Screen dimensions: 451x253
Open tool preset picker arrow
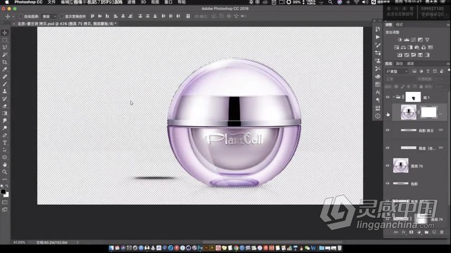click(13, 17)
